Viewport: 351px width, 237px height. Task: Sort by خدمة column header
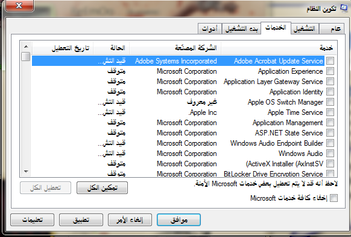(279, 48)
